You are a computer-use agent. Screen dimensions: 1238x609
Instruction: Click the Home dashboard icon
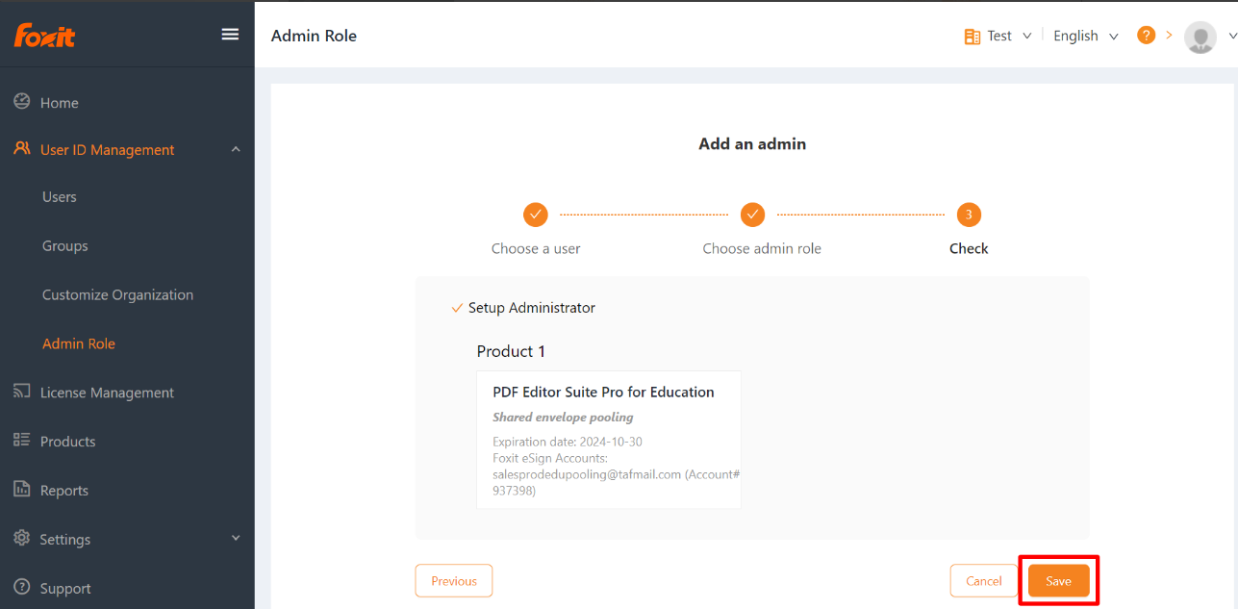coord(21,101)
